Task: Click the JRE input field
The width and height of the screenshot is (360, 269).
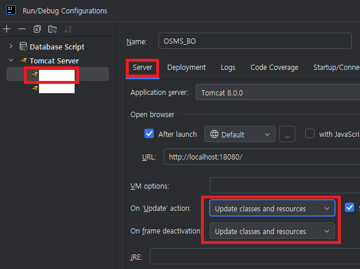Action: pos(255,256)
